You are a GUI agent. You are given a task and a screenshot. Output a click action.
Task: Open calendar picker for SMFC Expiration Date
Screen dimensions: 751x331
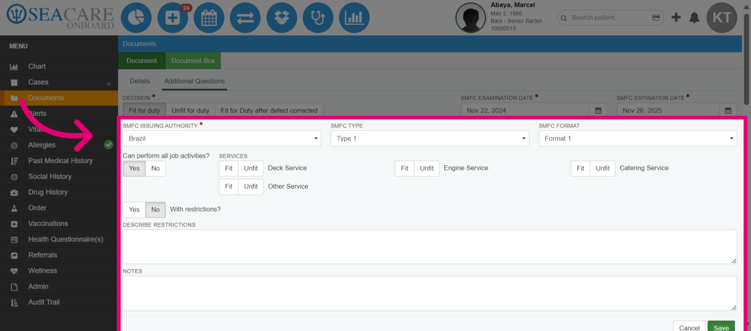pos(728,110)
